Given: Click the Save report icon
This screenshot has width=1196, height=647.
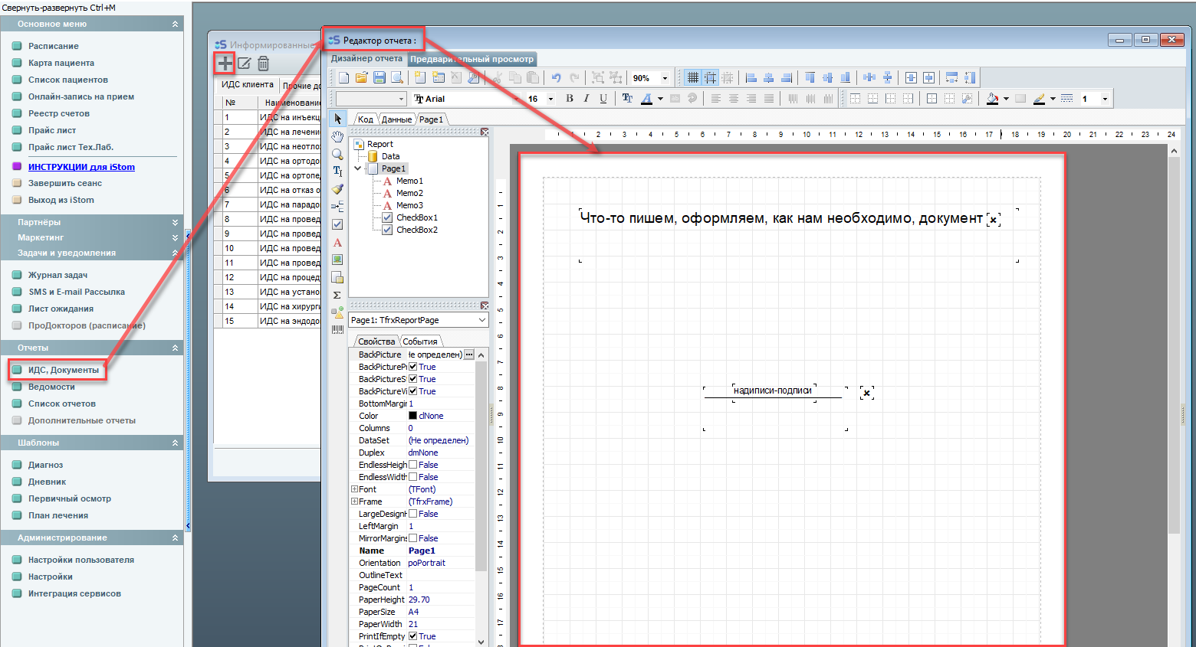Looking at the screenshot, I should pos(379,77).
